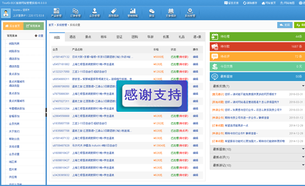The width and height of the screenshot is (305, 186).
Task: Open 系统设置 in the sidebar menu
Action: [14, 147]
